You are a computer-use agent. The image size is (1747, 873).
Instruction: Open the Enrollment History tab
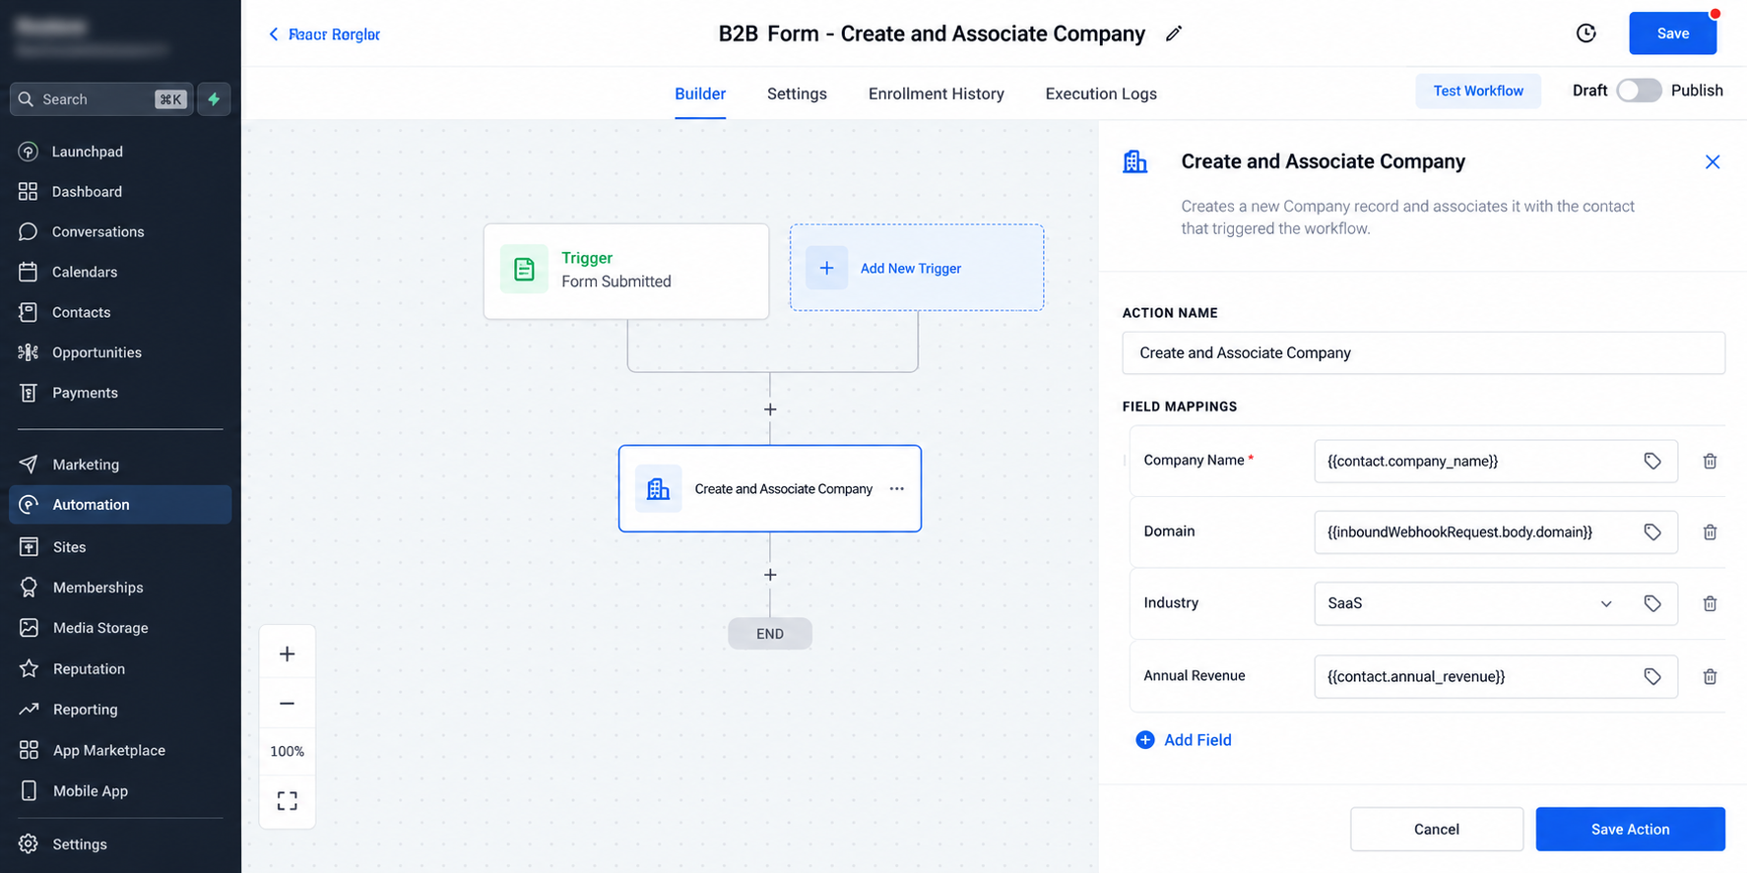(x=937, y=94)
